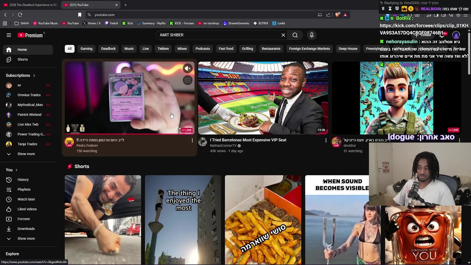Open the Barcelona VIP seat video thumbnail
The width and height of the screenshot is (471, 265).
tap(263, 98)
